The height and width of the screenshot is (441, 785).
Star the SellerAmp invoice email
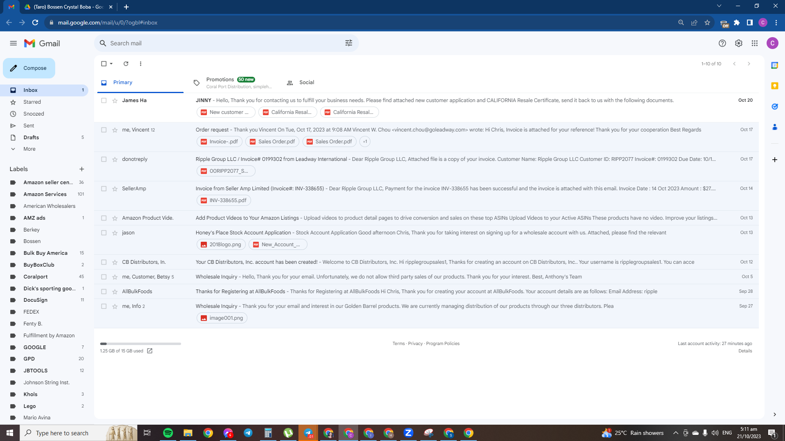click(115, 189)
